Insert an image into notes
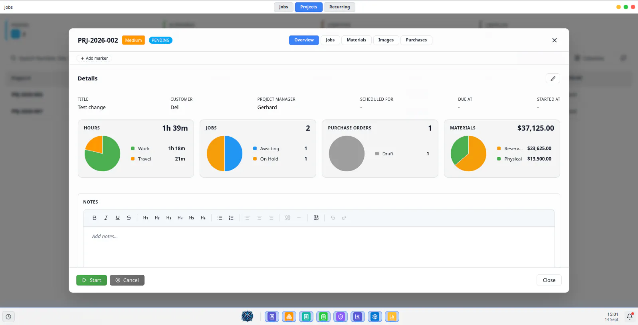 pyautogui.click(x=316, y=218)
